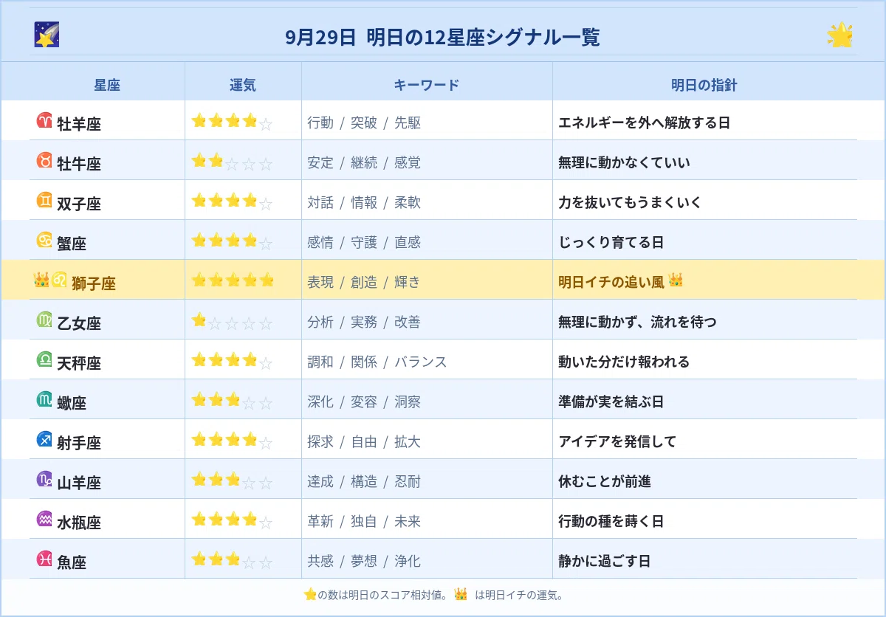Viewport: 886px width, 617px height.
Task: Select the 魚座 sign name
Action: pyautogui.click(x=72, y=562)
